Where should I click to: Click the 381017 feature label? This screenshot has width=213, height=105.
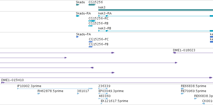click(83, 91)
